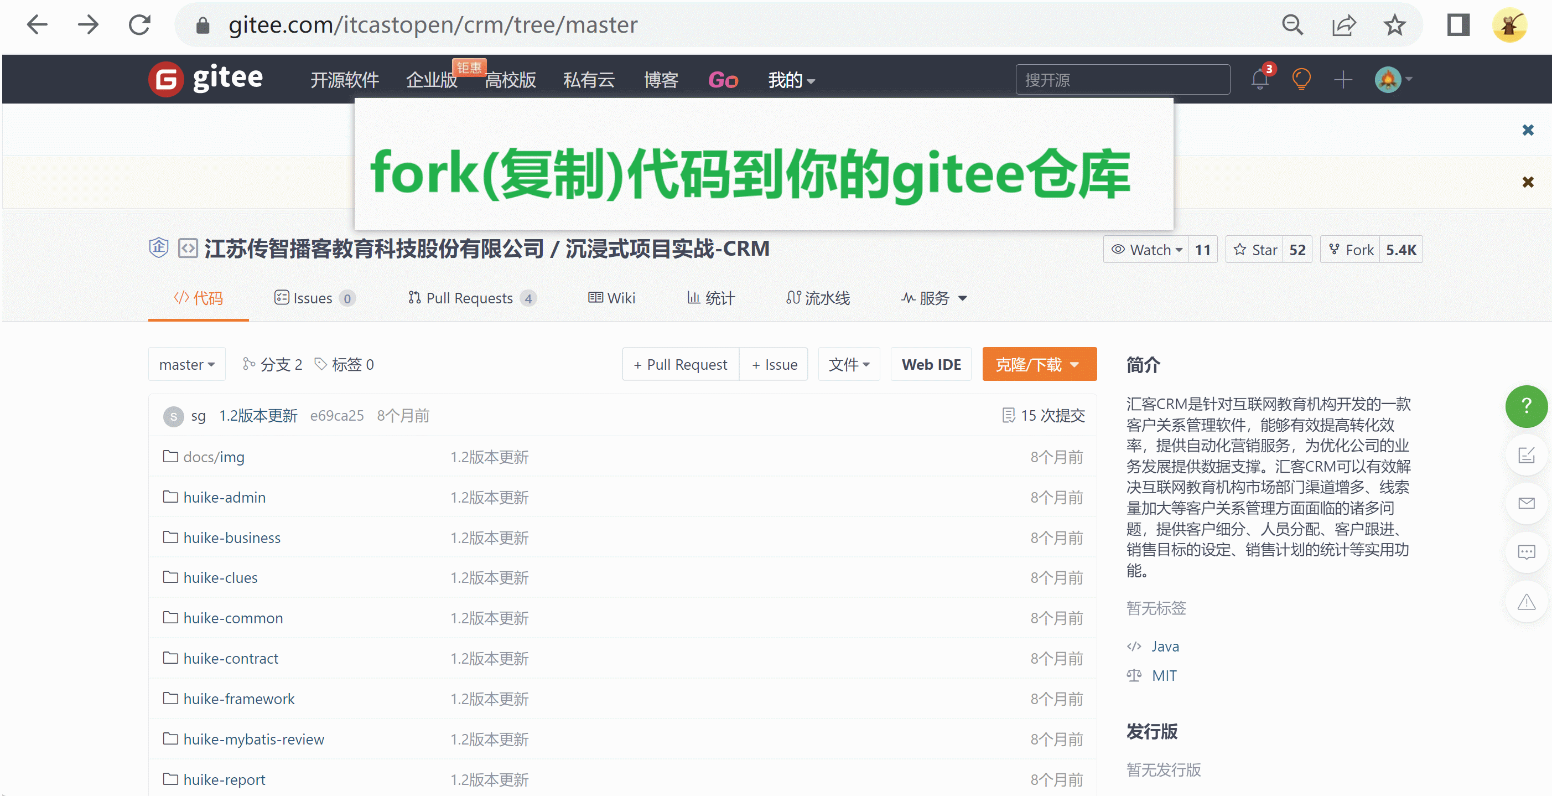Click the Star count 52
Screen dimensions: 1552x796
point(1297,250)
